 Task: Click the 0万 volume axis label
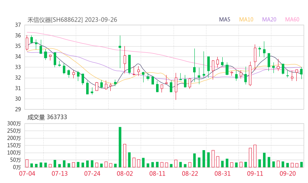(17, 167)
